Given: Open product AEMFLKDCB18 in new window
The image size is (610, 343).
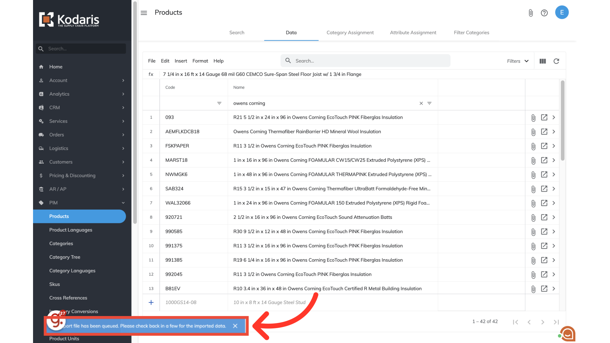Looking at the screenshot, I should (544, 131).
